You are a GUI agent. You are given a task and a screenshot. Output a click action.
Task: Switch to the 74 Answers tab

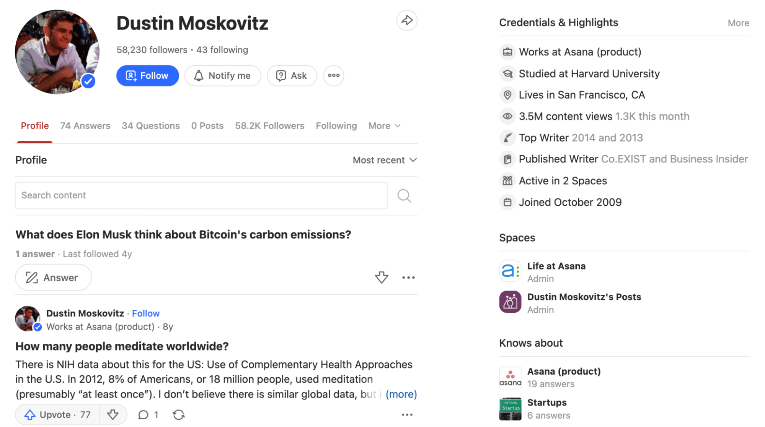click(85, 126)
